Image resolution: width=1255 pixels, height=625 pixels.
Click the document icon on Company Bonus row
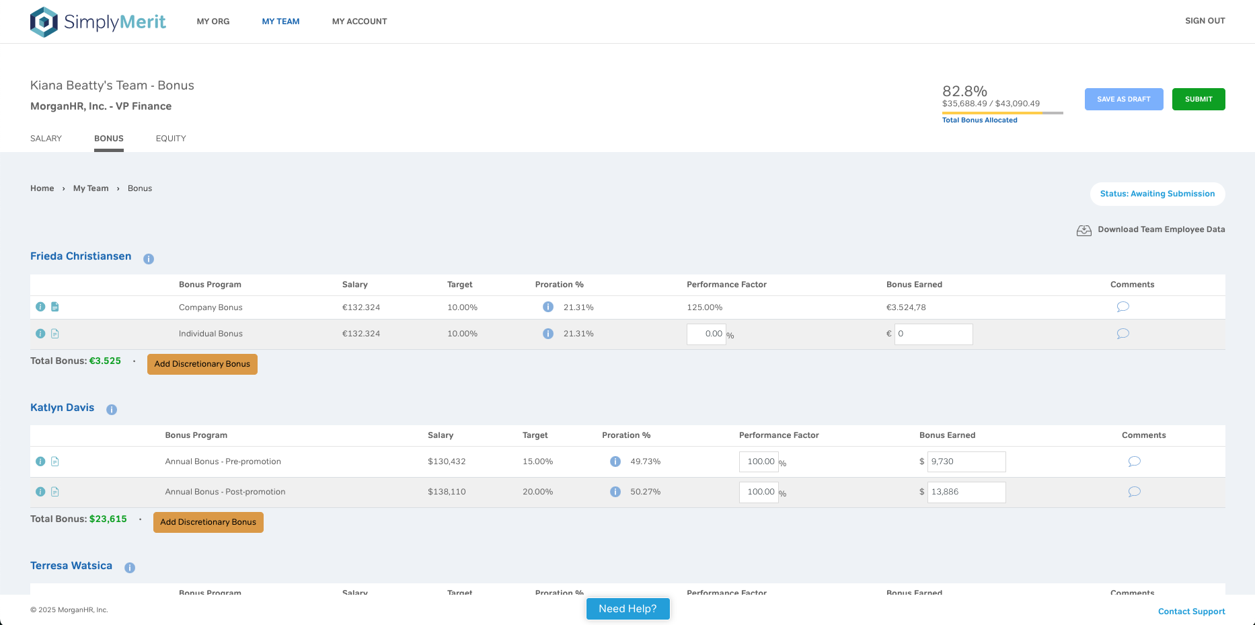point(54,307)
